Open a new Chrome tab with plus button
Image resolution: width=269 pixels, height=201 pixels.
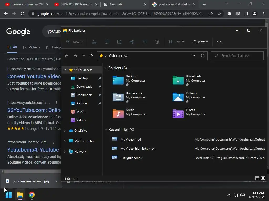click(204, 4)
